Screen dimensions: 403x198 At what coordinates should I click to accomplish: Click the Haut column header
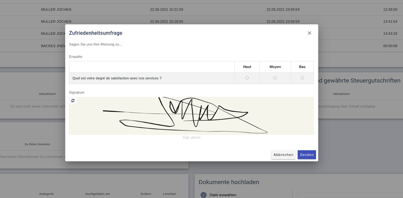coord(247,67)
